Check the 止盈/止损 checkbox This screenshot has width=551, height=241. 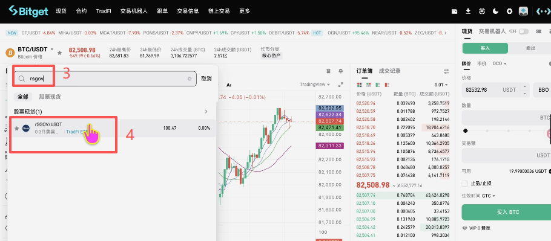point(465,184)
